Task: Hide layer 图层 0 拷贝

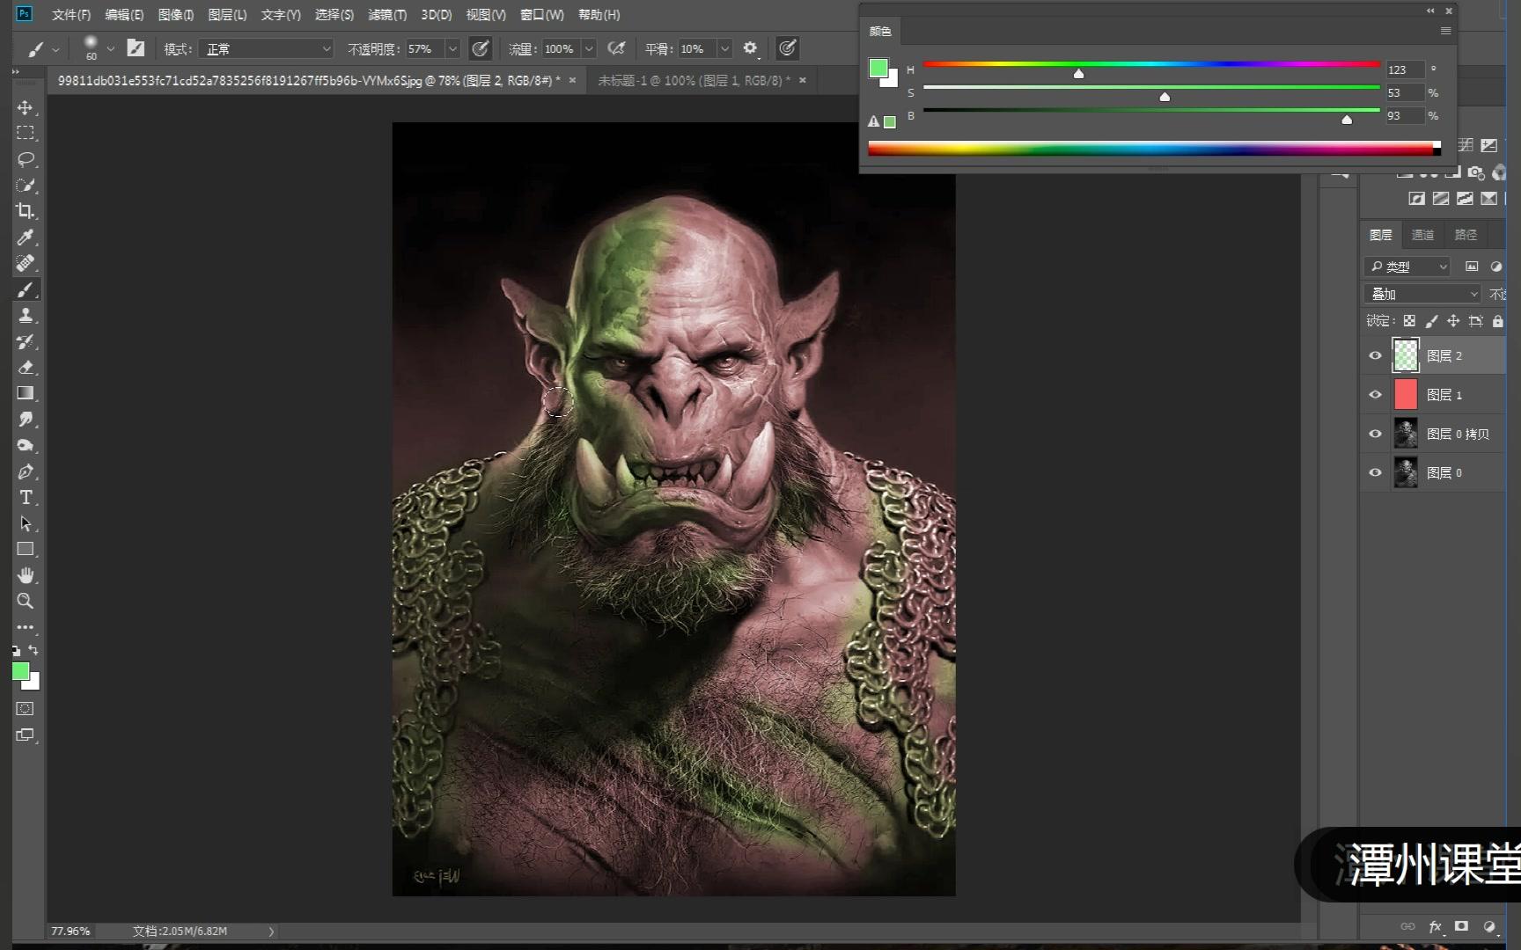Action: click(1375, 434)
